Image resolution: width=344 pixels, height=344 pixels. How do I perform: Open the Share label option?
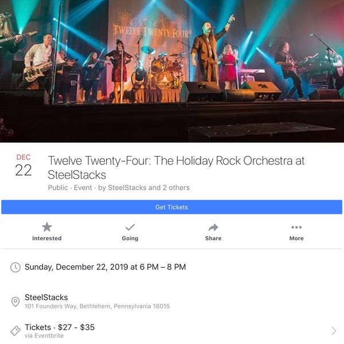click(x=213, y=239)
